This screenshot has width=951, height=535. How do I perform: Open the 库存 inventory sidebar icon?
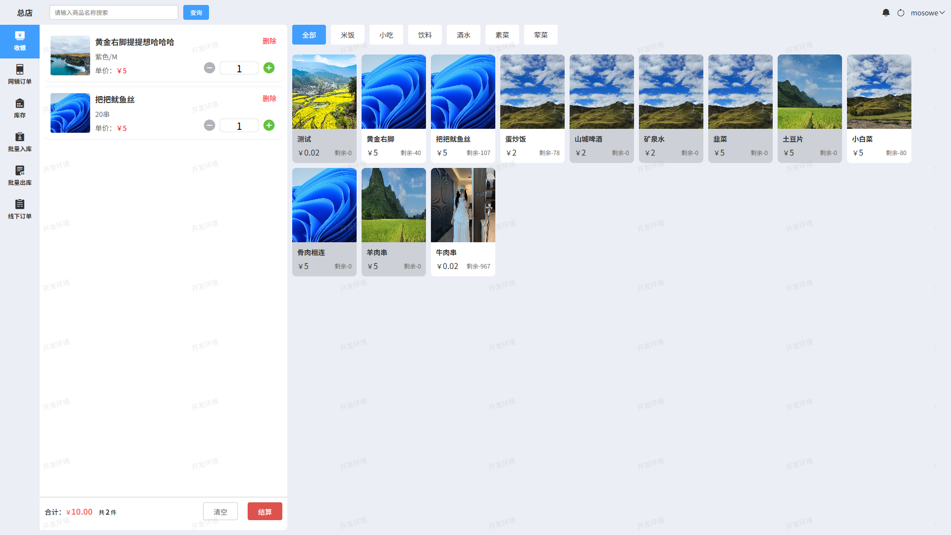click(x=20, y=108)
